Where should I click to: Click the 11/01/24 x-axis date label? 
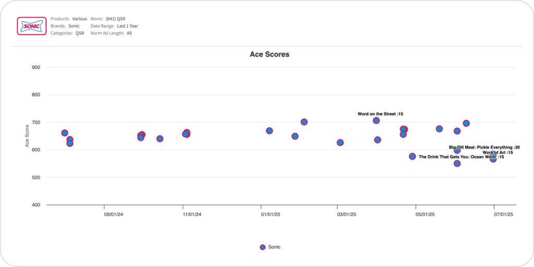click(192, 214)
